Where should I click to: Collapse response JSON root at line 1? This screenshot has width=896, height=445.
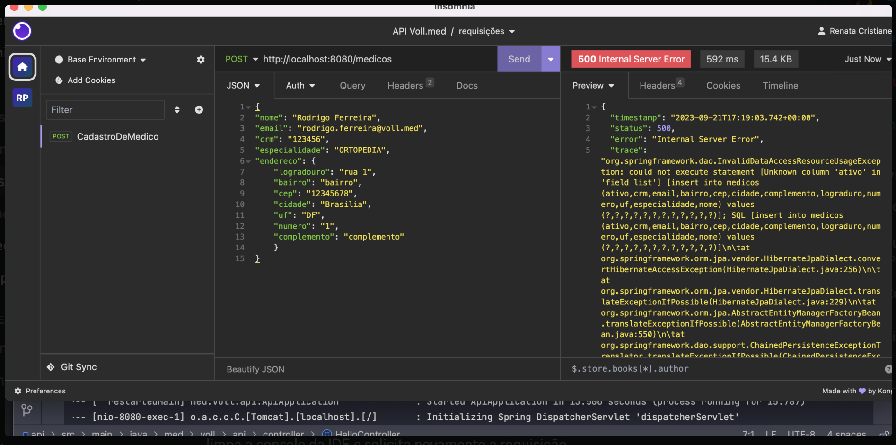click(594, 107)
